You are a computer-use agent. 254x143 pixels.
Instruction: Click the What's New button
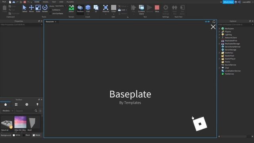point(228,2)
